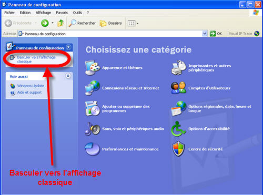Toggle the Dossiers folder pane button

point(110,23)
